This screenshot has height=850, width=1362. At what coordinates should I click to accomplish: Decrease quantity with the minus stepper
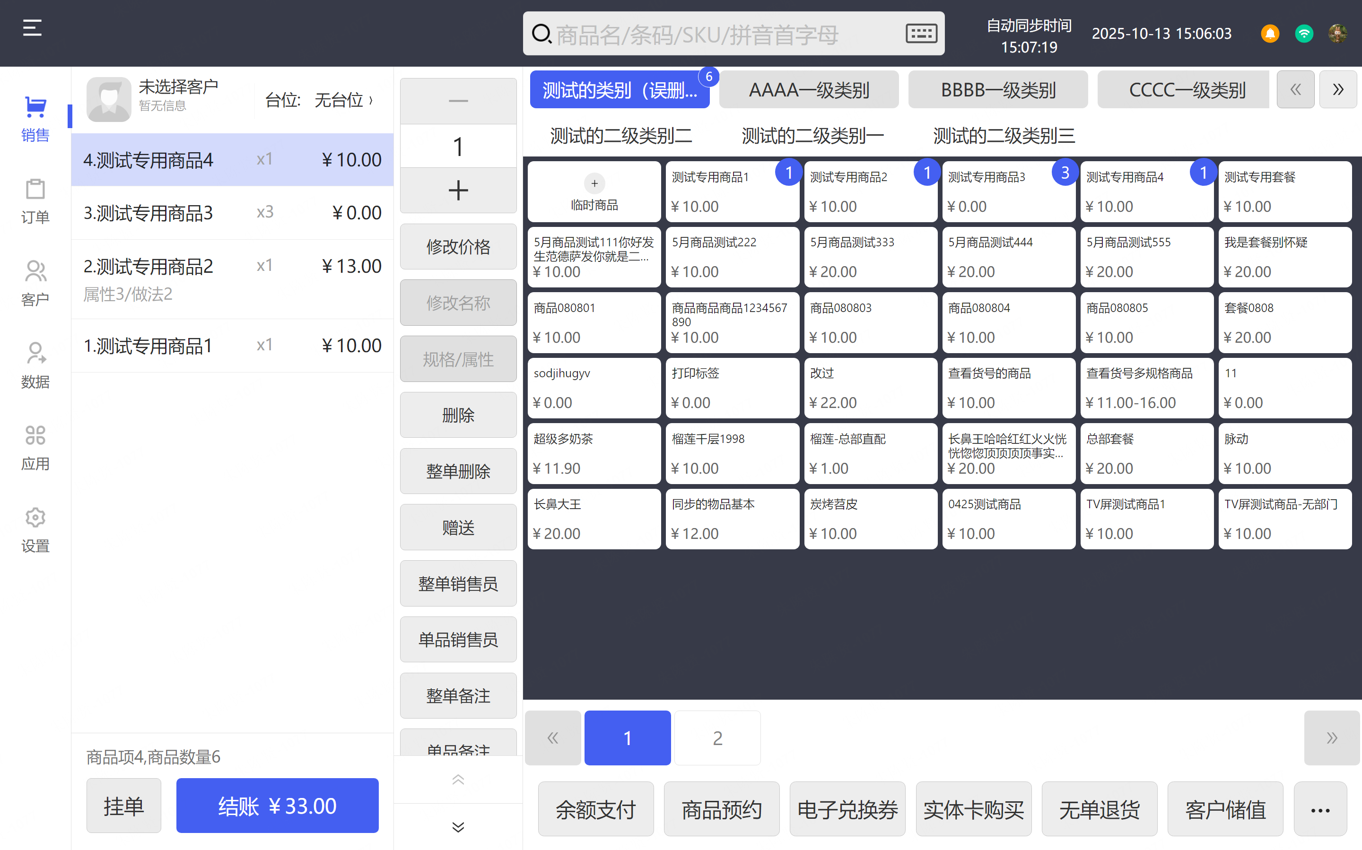coord(458,101)
